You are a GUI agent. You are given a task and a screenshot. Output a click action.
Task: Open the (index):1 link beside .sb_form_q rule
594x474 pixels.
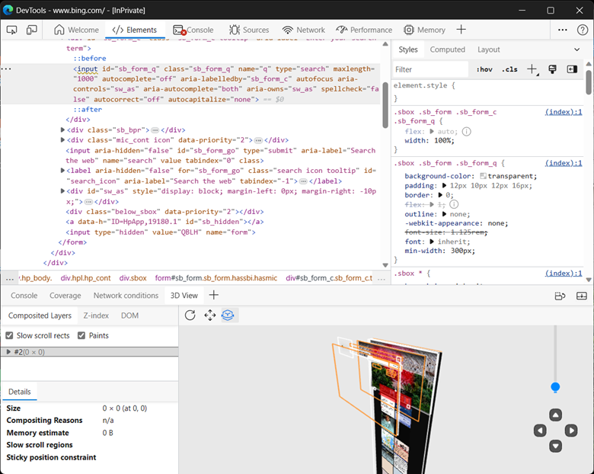[564, 163]
